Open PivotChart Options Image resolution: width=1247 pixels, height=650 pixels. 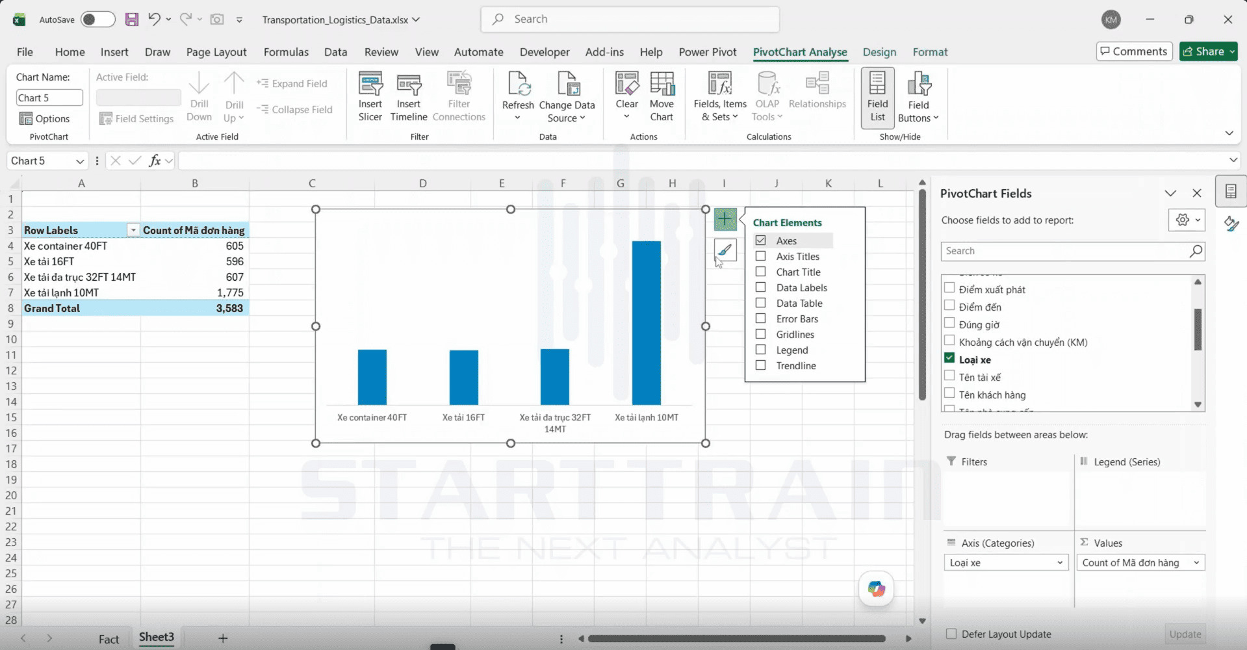44,118
